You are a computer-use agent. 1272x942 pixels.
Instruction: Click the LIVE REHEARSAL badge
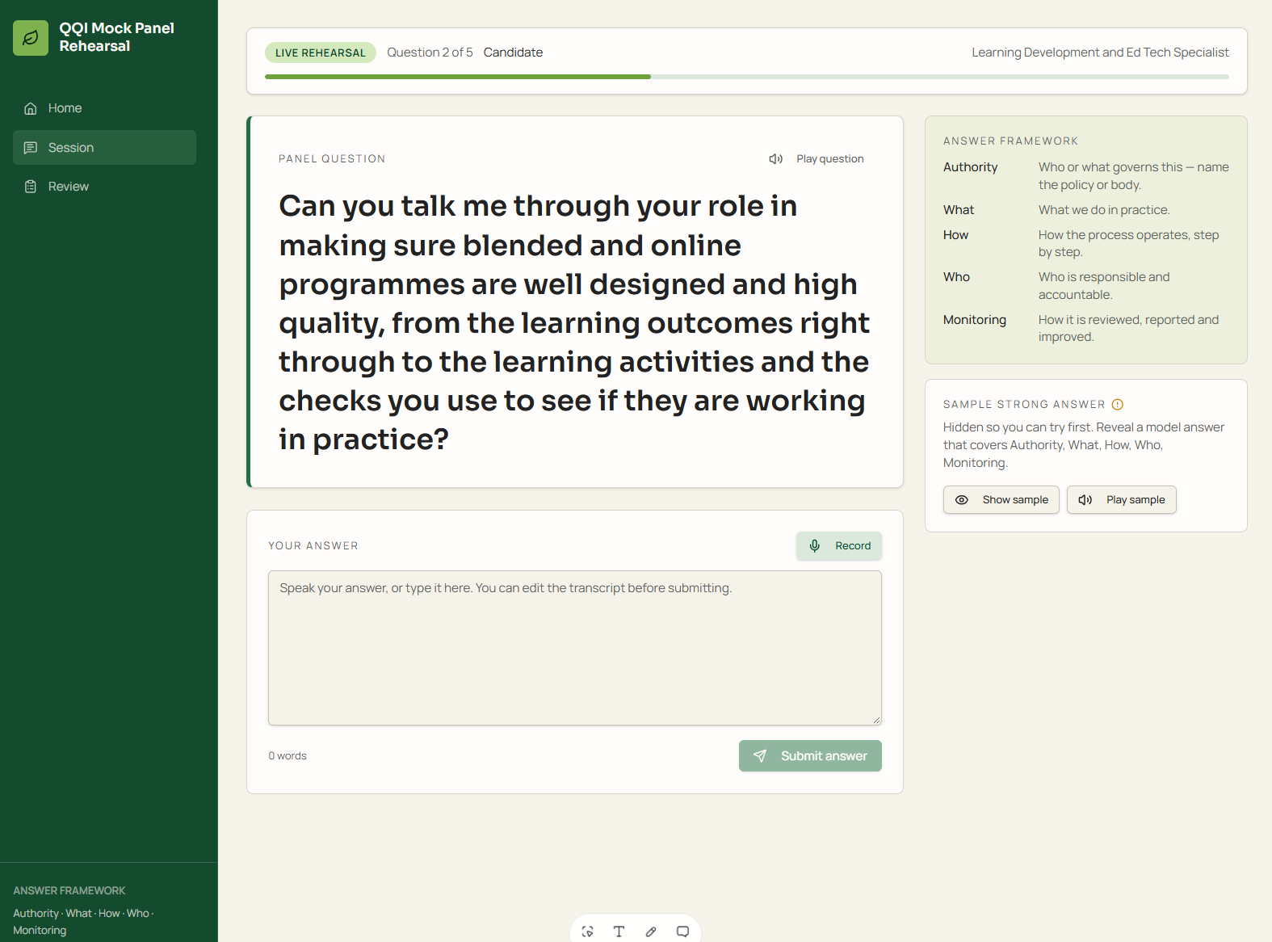click(x=321, y=53)
